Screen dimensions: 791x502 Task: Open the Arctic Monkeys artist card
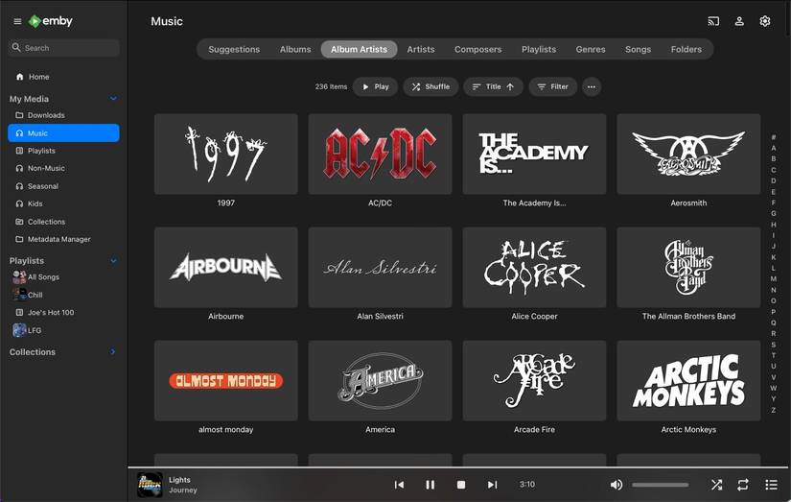pos(688,380)
